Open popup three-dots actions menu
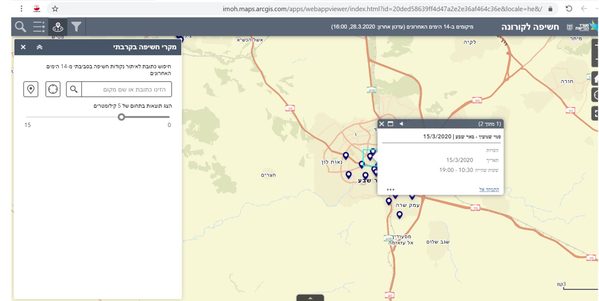 391,190
